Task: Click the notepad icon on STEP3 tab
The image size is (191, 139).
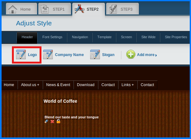Action: pos(113,9)
